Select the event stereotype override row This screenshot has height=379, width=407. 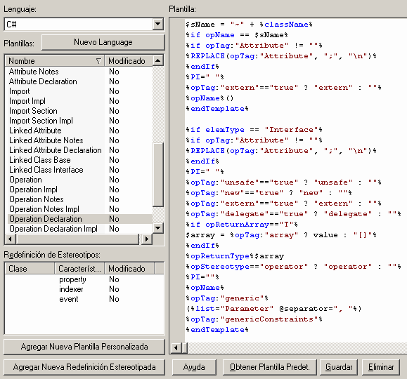pyautogui.click(x=84, y=299)
